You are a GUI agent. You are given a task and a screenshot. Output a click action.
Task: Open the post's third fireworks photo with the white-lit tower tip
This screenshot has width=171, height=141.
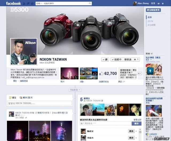point(61,131)
